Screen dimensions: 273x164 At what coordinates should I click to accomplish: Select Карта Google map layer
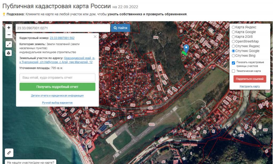point(234,32)
